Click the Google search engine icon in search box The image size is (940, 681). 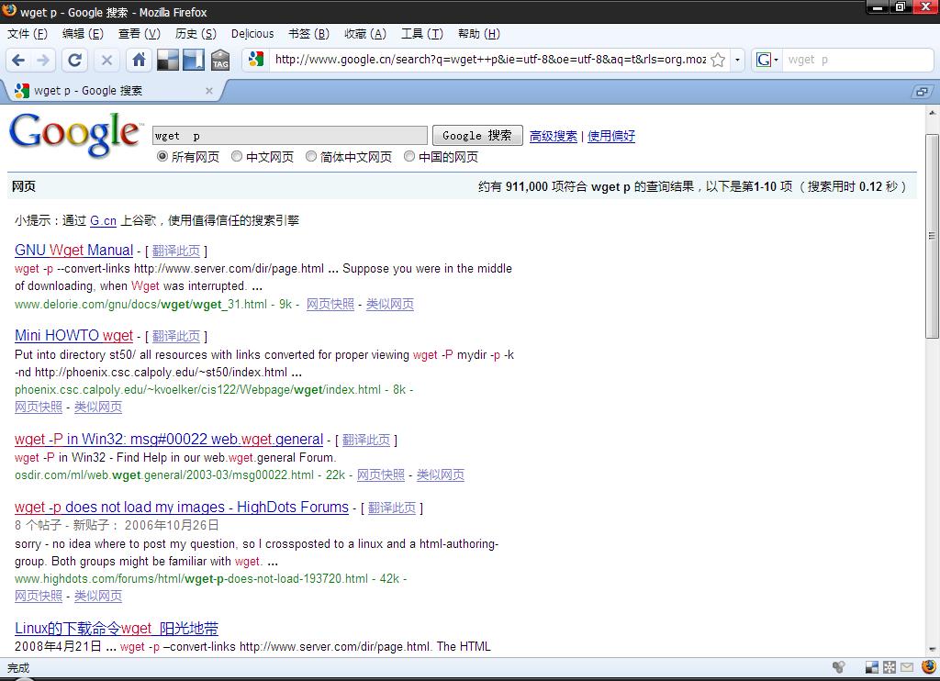coord(763,60)
